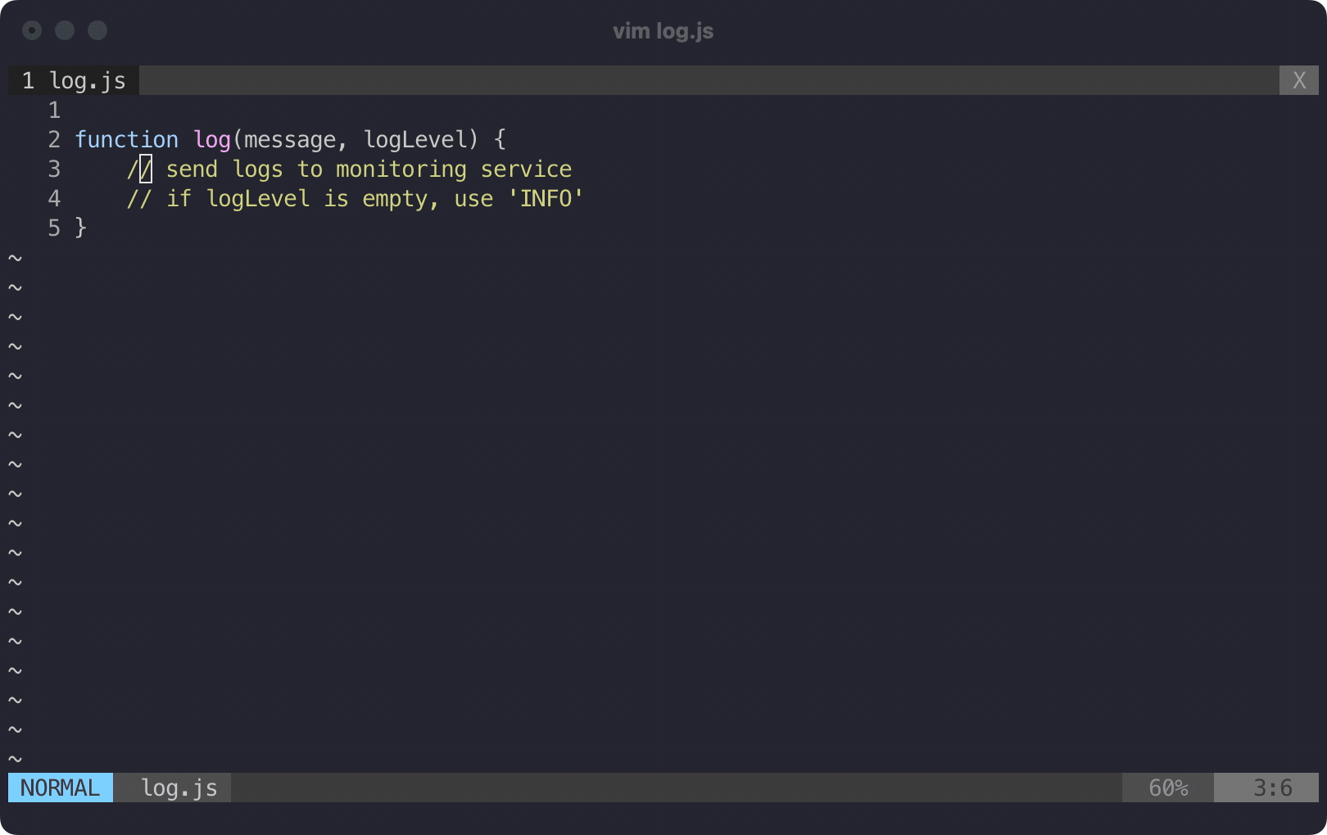Click the NORMAL mode indicator
This screenshot has width=1327, height=835.
(x=60, y=788)
